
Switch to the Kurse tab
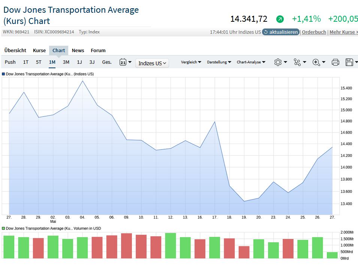pos(39,51)
